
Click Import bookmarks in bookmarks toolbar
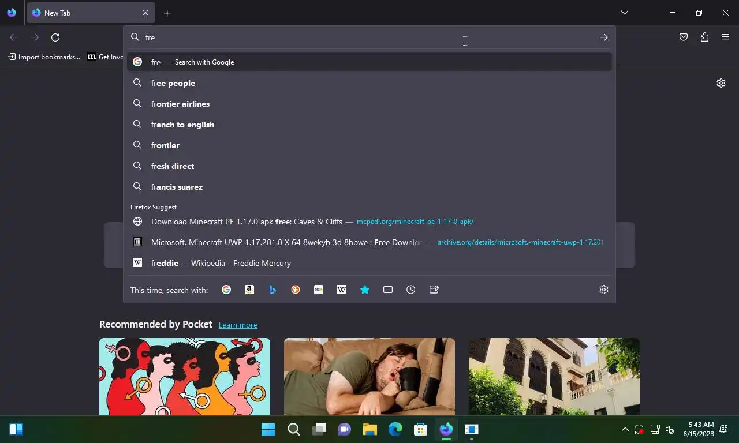(44, 57)
